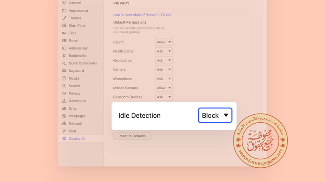The height and width of the screenshot is (182, 325).
Task: Open the Idle Detection Block dropdown
Action: (215, 115)
